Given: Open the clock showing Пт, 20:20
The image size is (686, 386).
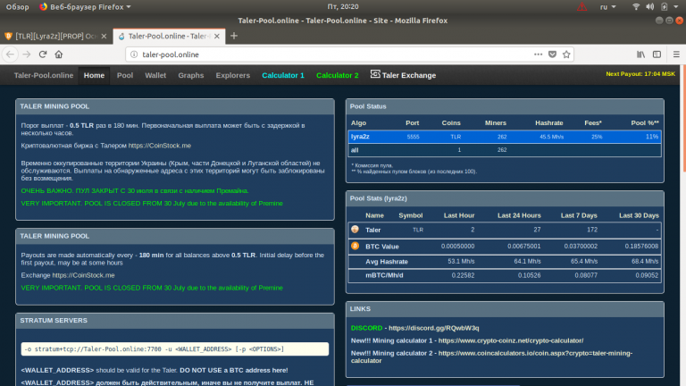Looking at the screenshot, I should point(343,6).
